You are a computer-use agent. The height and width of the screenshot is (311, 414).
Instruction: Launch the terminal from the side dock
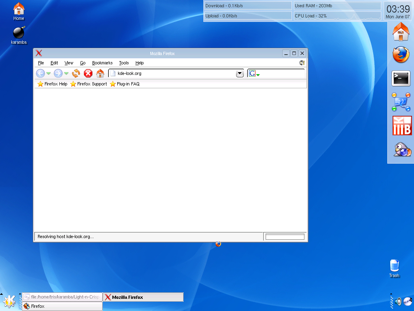[401, 78]
